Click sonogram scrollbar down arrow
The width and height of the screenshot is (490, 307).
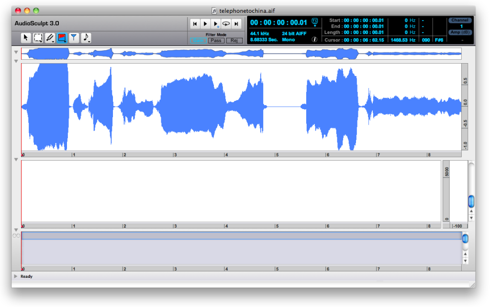coord(471,218)
